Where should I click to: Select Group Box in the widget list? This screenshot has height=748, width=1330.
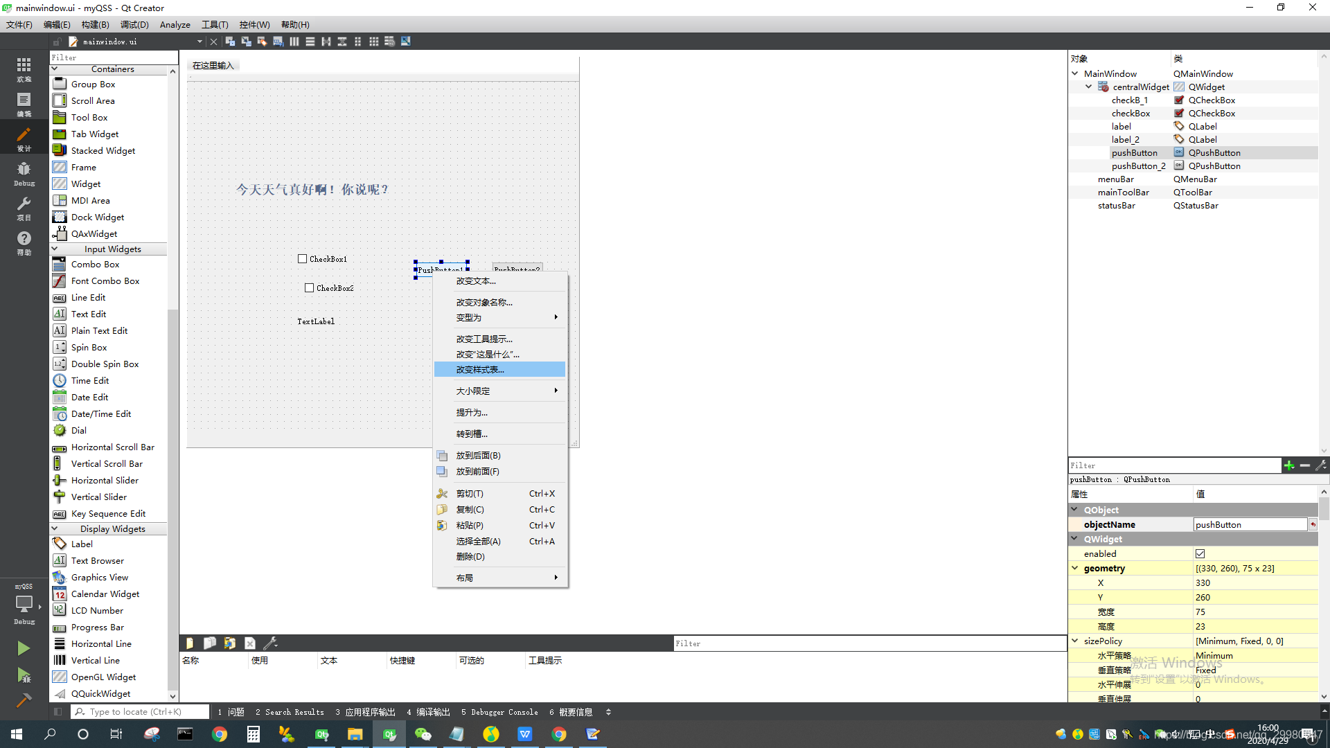[x=93, y=84]
